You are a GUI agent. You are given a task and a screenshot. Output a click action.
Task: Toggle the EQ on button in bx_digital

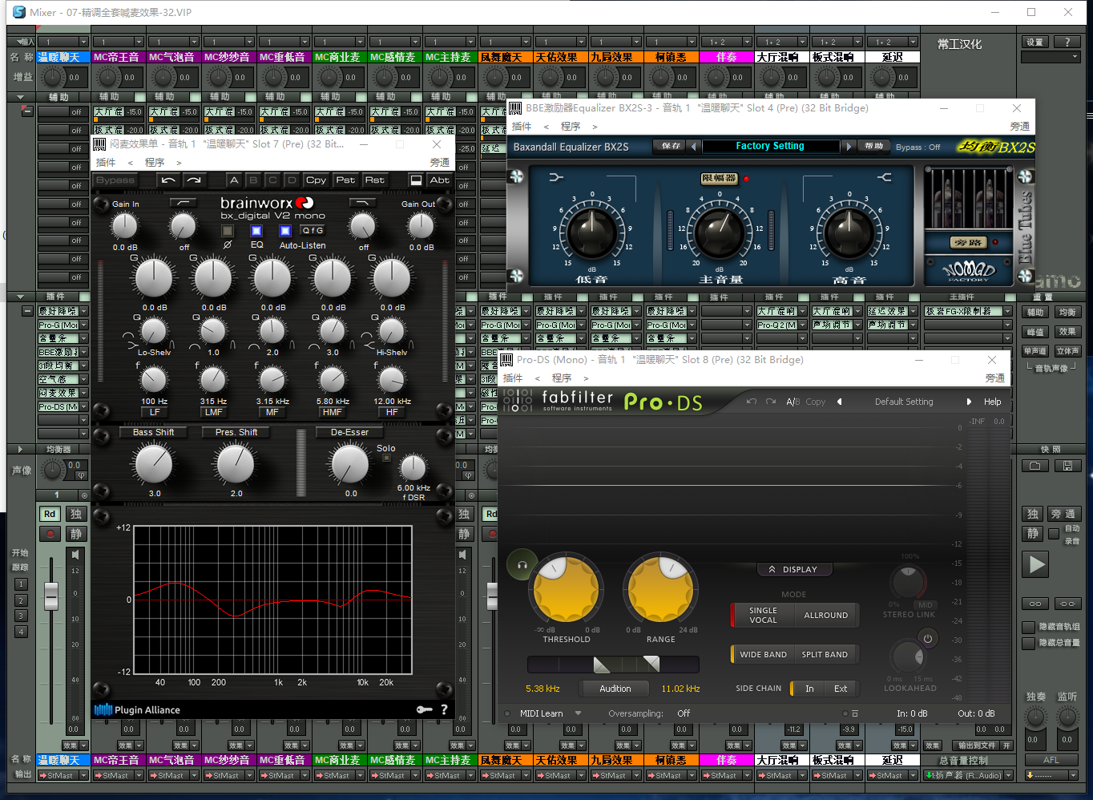(256, 231)
